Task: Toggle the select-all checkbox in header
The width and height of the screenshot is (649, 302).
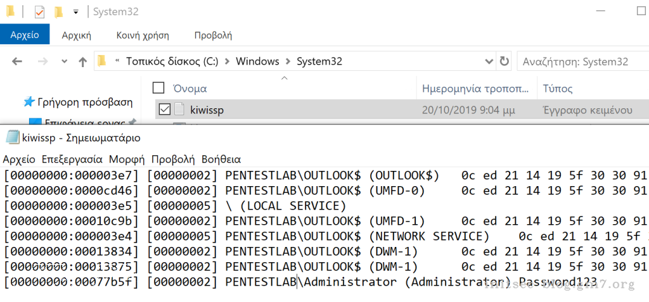Action: pos(158,88)
